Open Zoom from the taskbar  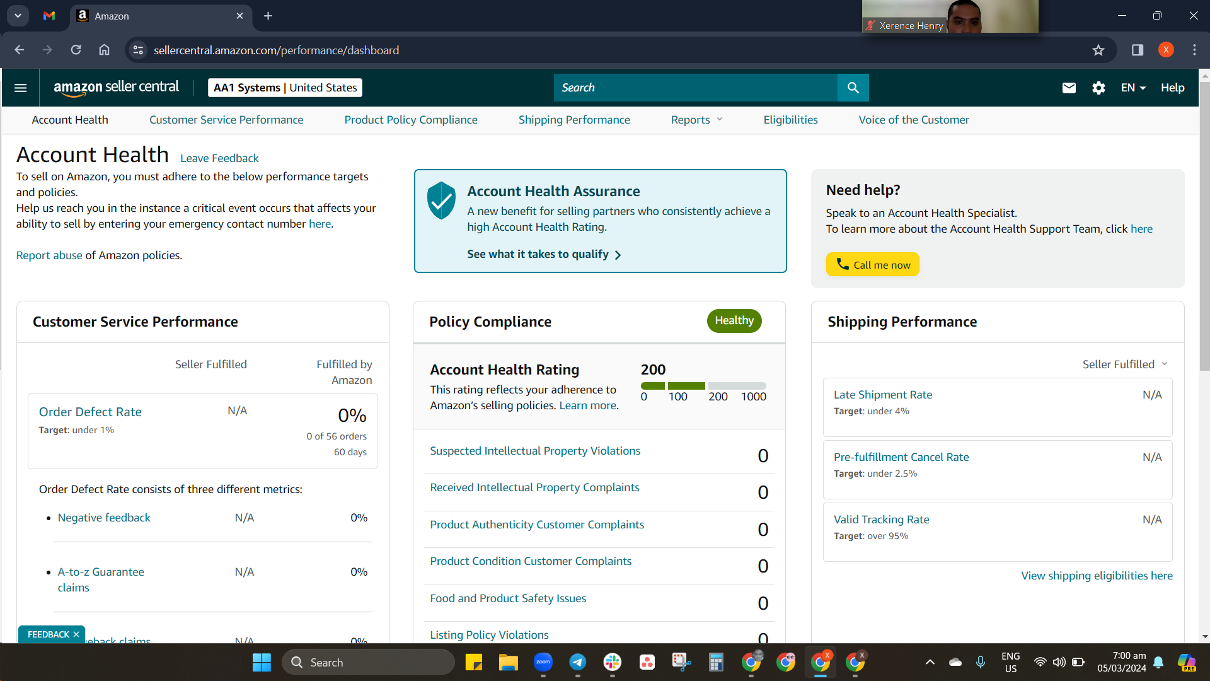pyautogui.click(x=543, y=662)
